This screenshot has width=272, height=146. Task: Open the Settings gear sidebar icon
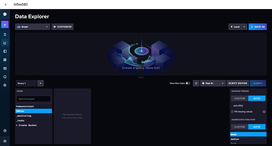point(5,85)
